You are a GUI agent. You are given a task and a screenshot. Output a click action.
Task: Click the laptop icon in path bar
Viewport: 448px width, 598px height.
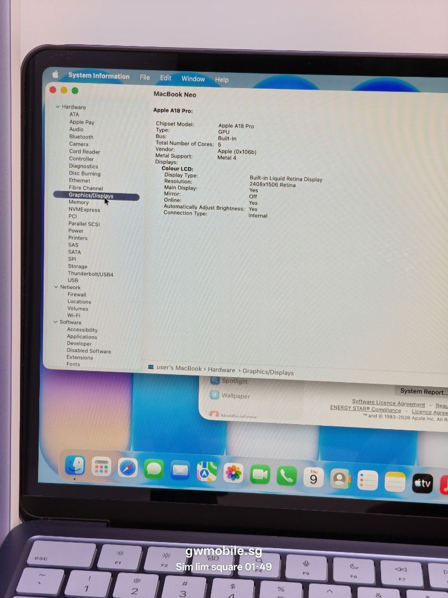151,367
